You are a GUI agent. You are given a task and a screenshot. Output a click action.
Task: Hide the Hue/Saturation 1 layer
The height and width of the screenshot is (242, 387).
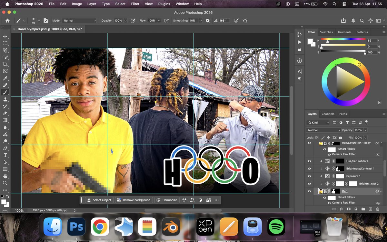tap(309, 161)
